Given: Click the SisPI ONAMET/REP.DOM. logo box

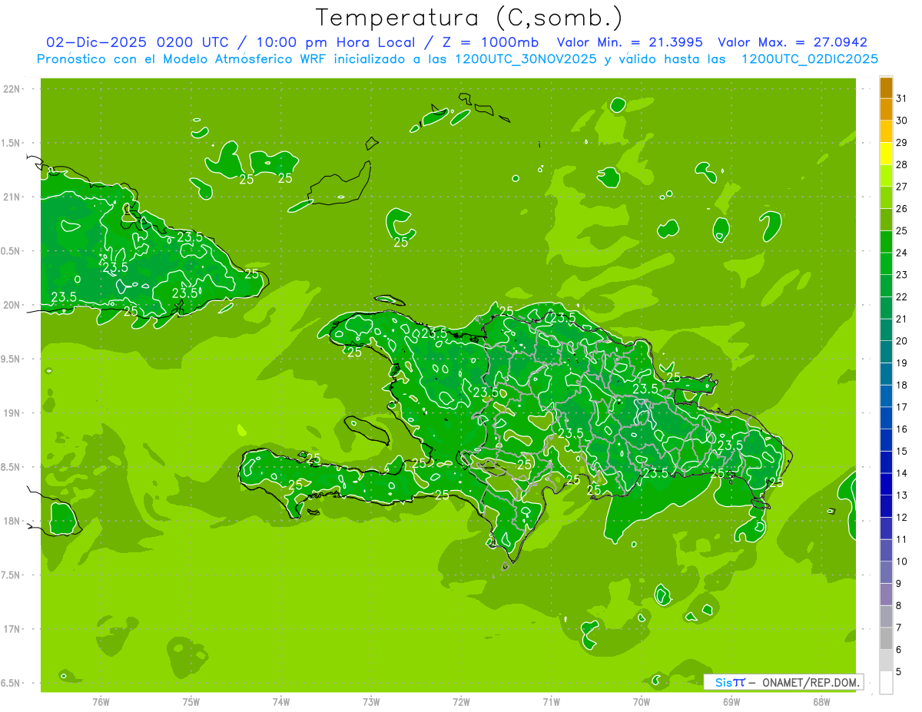Looking at the screenshot, I should 784,682.
